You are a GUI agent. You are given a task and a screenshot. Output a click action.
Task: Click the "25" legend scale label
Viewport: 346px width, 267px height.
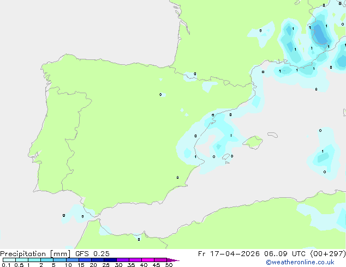tap(106, 265)
